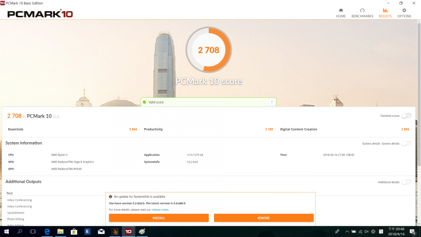The image size is (421, 237).
Task: Click the PCMark 10 logo
Action: coord(40,13)
